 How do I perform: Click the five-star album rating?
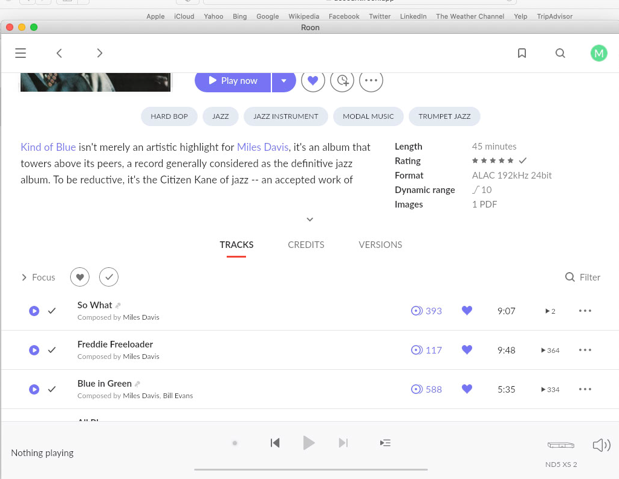pyautogui.click(x=493, y=160)
